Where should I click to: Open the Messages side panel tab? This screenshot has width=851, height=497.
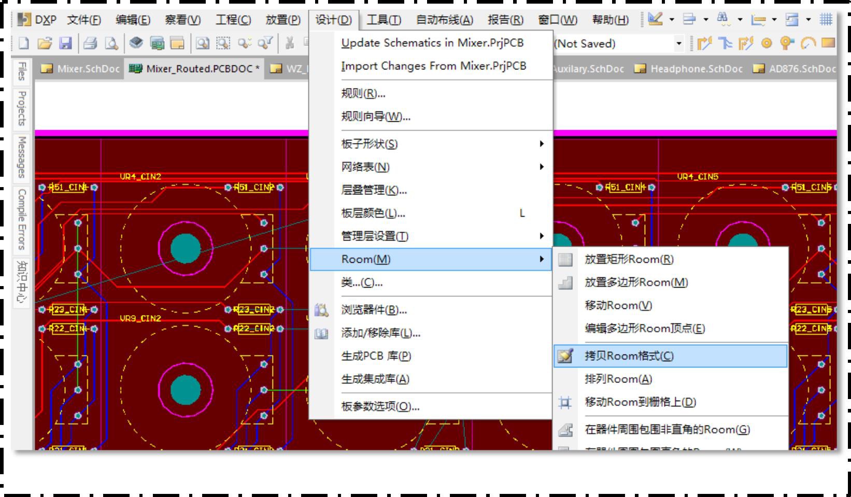pyautogui.click(x=22, y=157)
